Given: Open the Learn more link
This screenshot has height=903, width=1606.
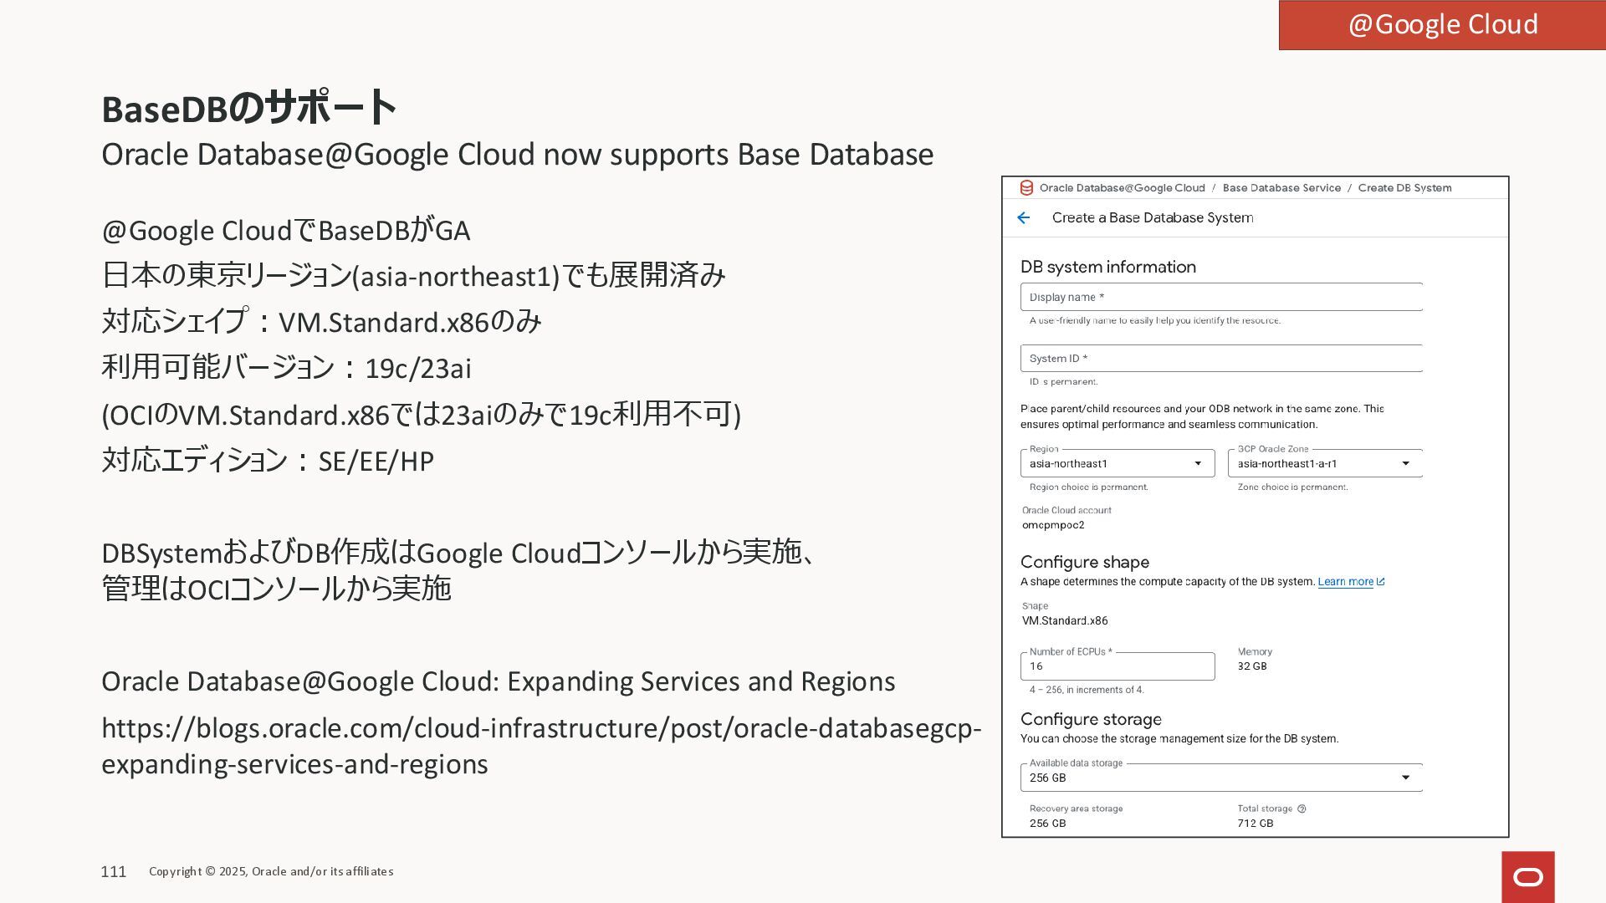Looking at the screenshot, I should click(1345, 582).
